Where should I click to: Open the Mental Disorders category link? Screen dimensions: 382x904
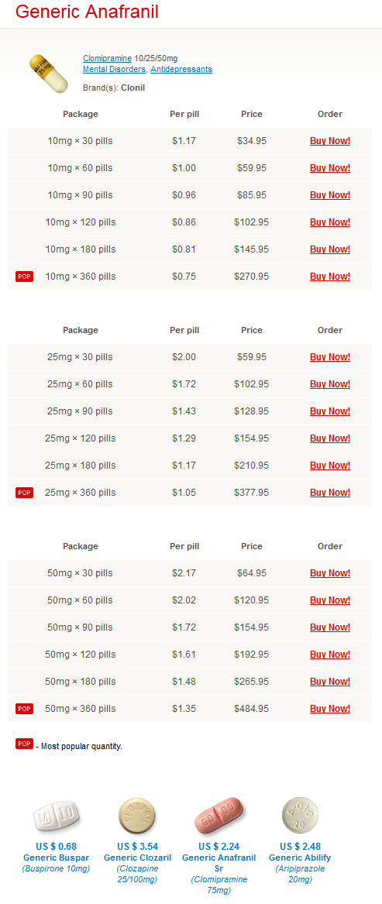click(x=114, y=69)
